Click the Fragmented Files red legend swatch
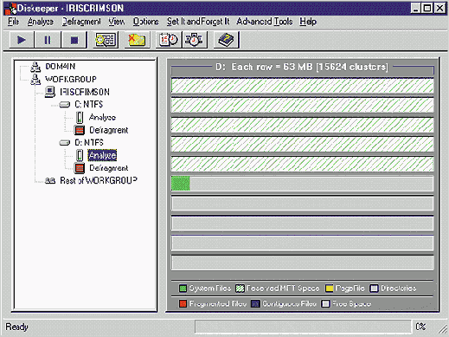Viewport: 449px width, 337px height. tap(183, 304)
